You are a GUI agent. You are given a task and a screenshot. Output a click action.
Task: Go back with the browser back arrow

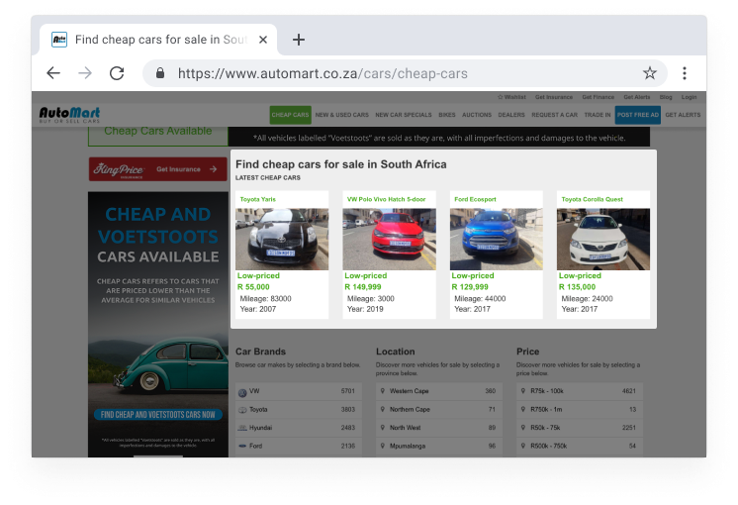[53, 73]
